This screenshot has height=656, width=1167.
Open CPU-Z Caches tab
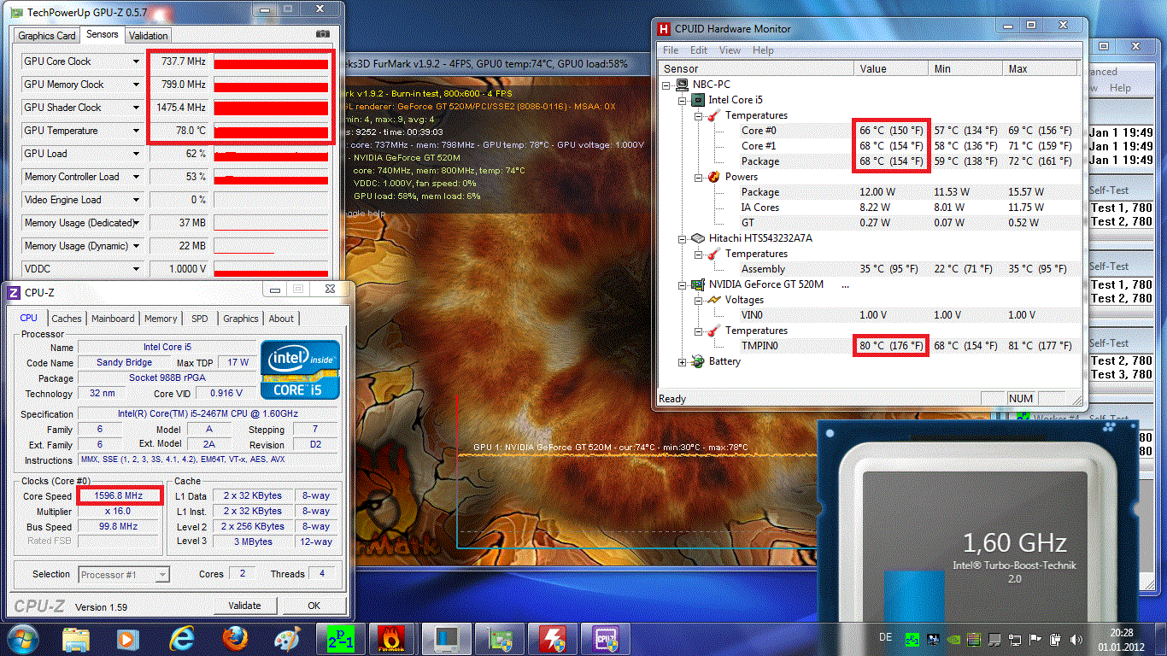coord(67,319)
